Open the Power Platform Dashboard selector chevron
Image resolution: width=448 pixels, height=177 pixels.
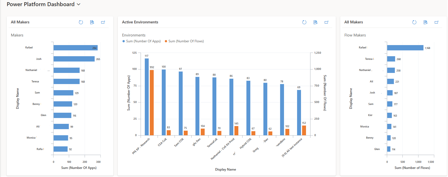[79, 4]
